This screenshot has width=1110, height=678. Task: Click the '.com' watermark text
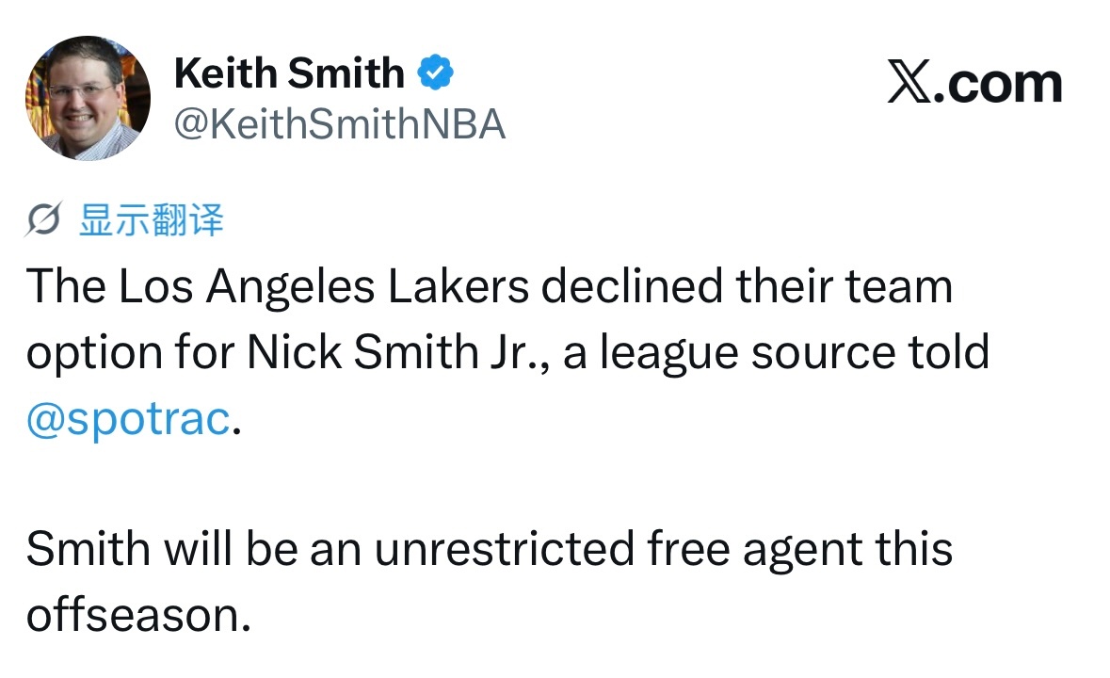(998, 84)
